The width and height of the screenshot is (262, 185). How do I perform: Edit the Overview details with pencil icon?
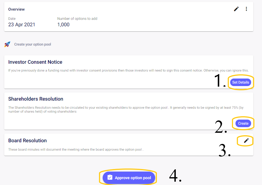[236, 9]
